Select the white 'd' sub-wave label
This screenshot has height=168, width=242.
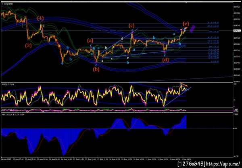tap(122, 39)
